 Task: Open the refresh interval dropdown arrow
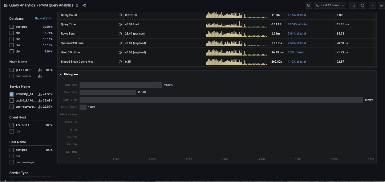pos(373,5)
